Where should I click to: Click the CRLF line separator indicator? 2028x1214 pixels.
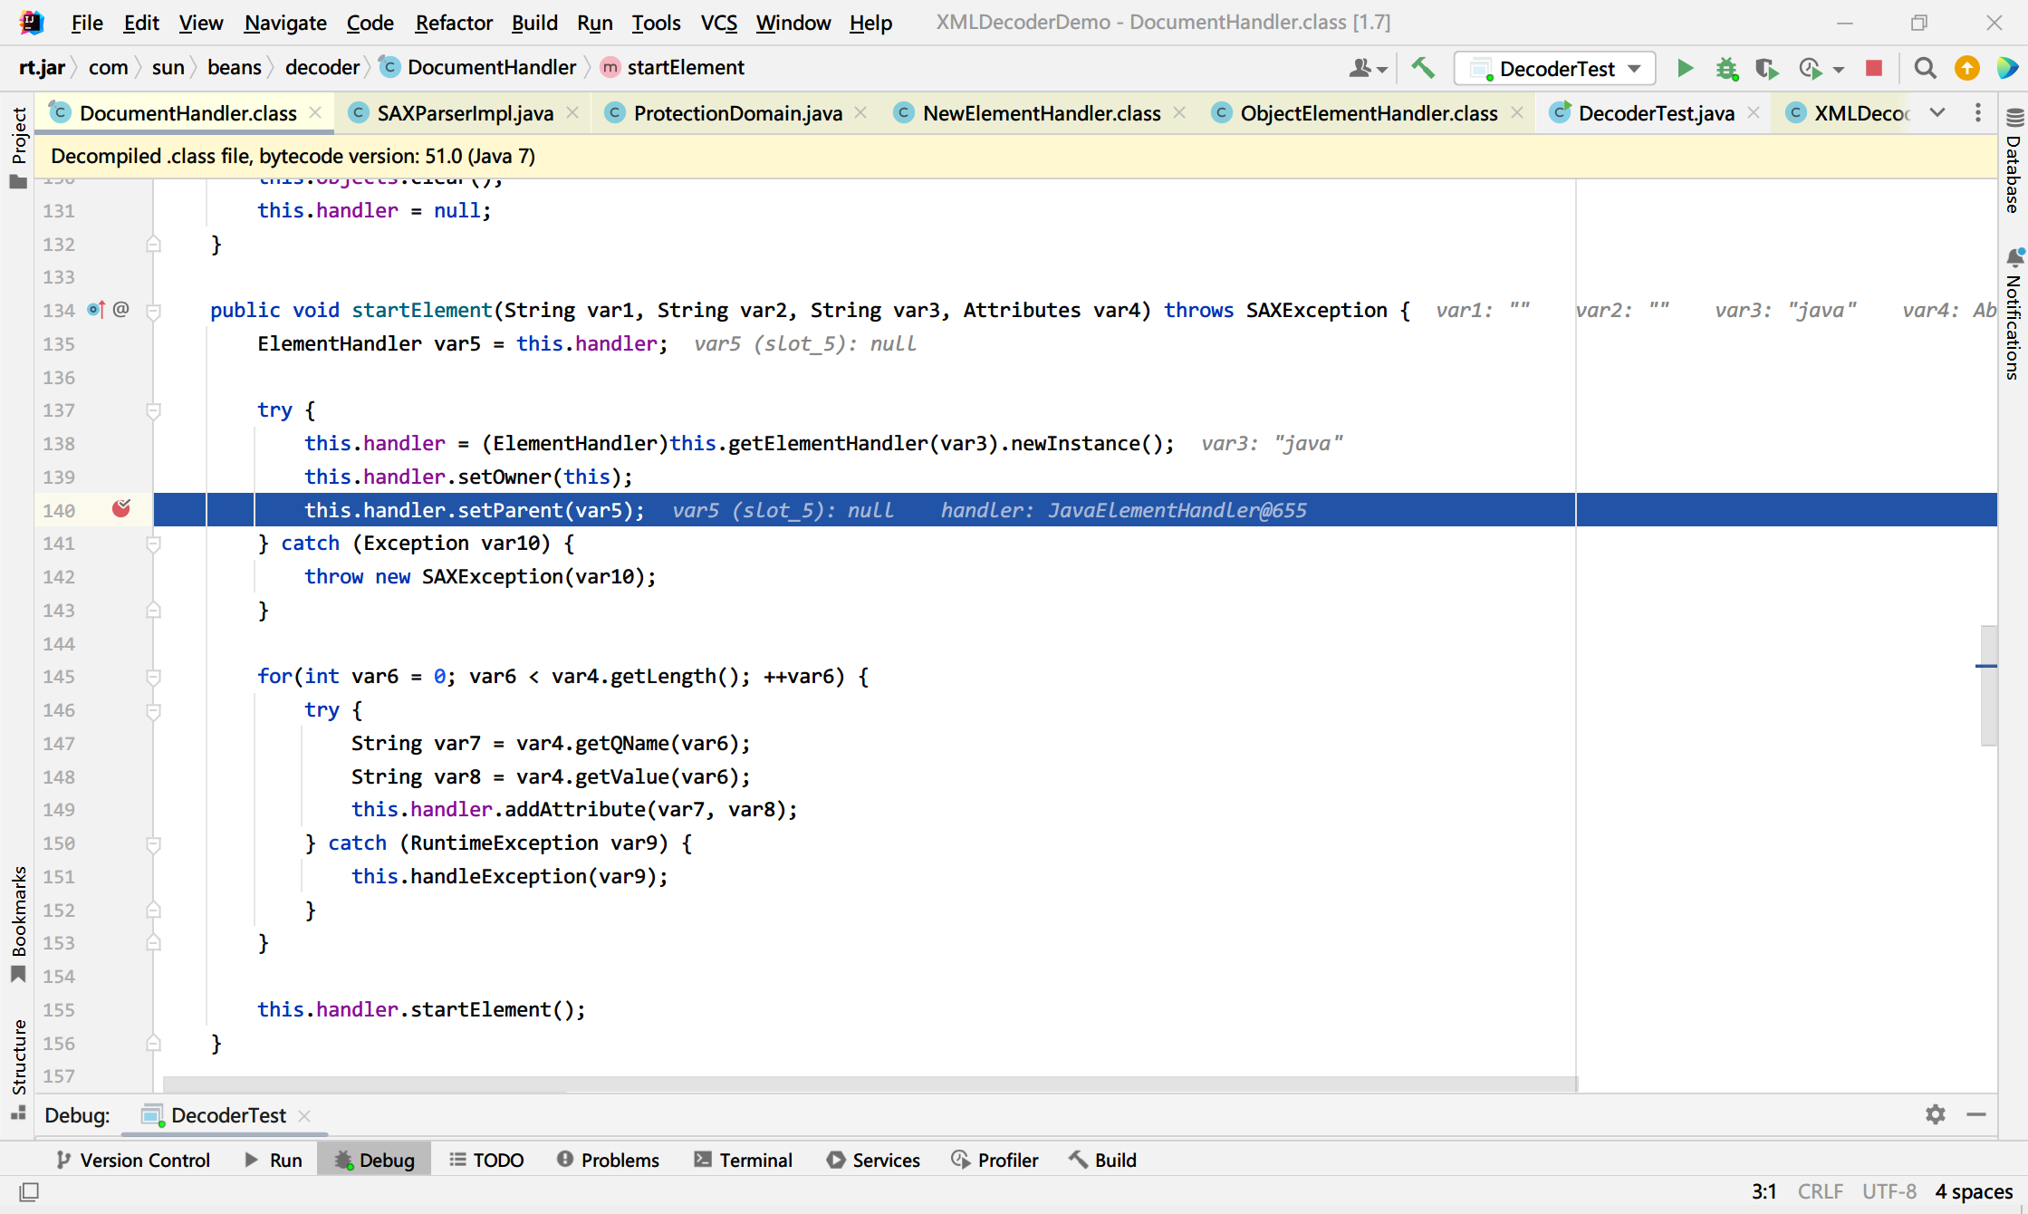[1820, 1191]
